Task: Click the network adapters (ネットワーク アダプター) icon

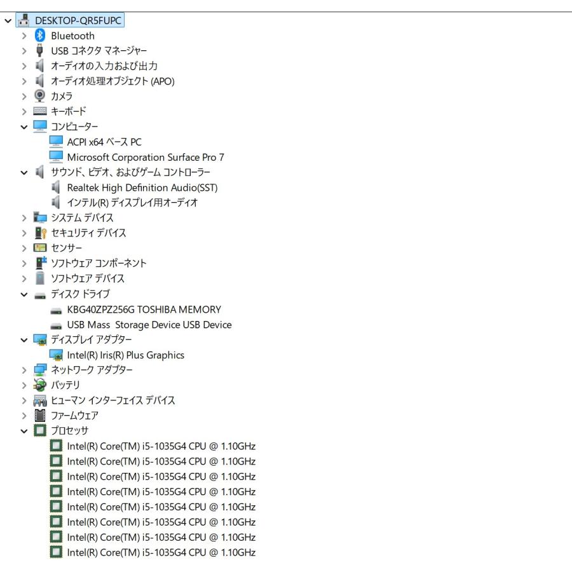Action: click(40, 369)
